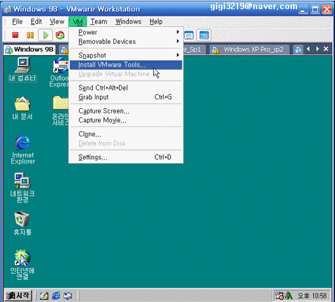The height and width of the screenshot is (302, 335).
Task: Select the 인터넷에 연결 desktop shortcut
Action: (22, 265)
